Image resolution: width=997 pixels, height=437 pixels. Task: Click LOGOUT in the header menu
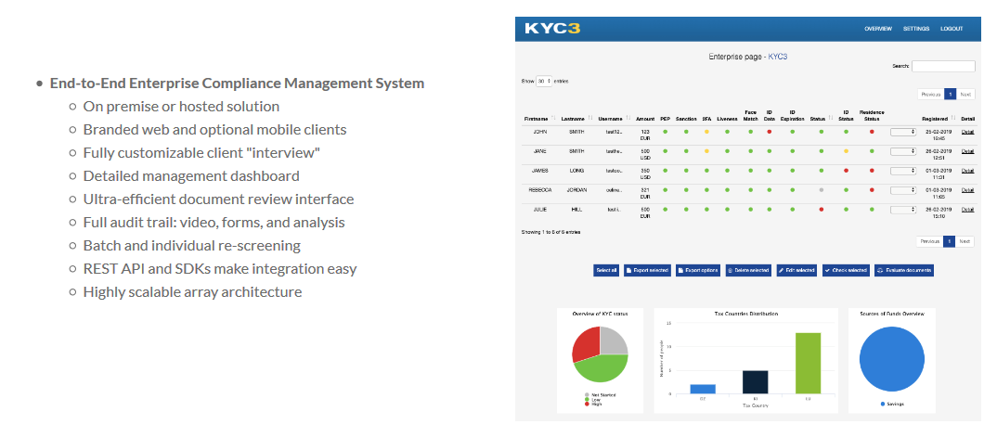pyautogui.click(x=952, y=29)
